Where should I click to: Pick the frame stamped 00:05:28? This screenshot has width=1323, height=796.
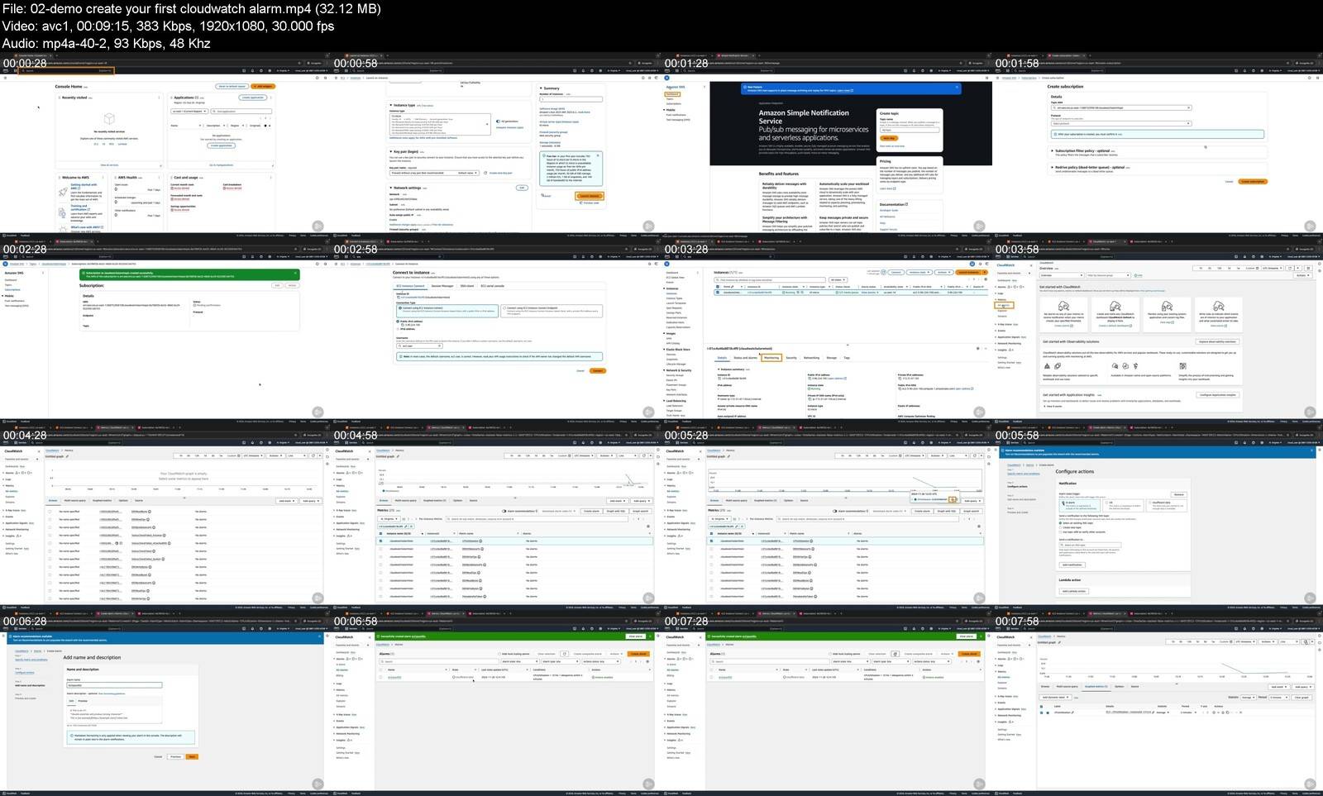click(x=827, y=516)
